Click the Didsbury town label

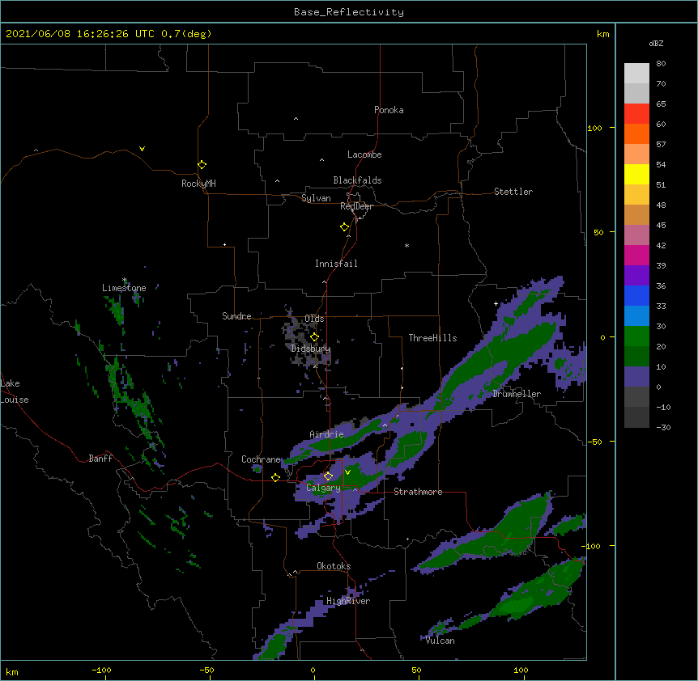pos(311,349)
